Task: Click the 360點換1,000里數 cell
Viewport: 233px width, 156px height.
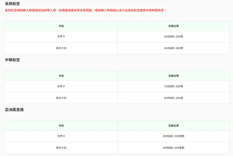Action: 173,148
